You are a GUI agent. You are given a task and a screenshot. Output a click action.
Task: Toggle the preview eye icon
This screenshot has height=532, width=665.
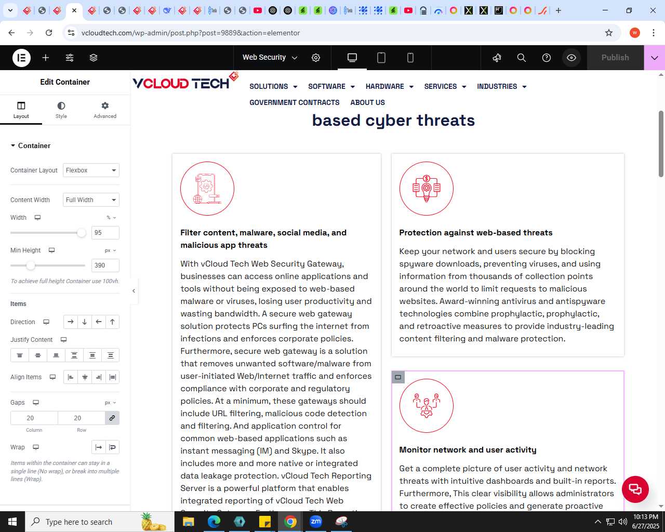(x=571, y=58)
